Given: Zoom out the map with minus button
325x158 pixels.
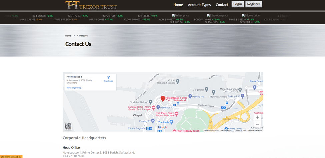Looking at the screenshot, I should [x=258, y=124].
